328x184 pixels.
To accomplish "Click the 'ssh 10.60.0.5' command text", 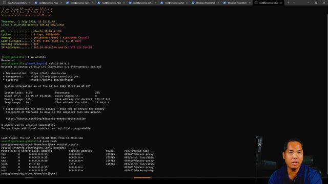I will (x=59, y=63).
